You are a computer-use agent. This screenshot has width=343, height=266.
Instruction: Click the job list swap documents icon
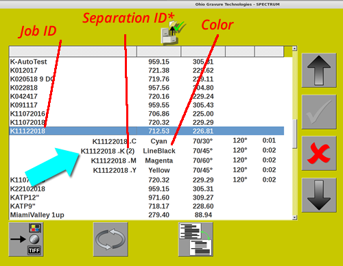(196, 239)
